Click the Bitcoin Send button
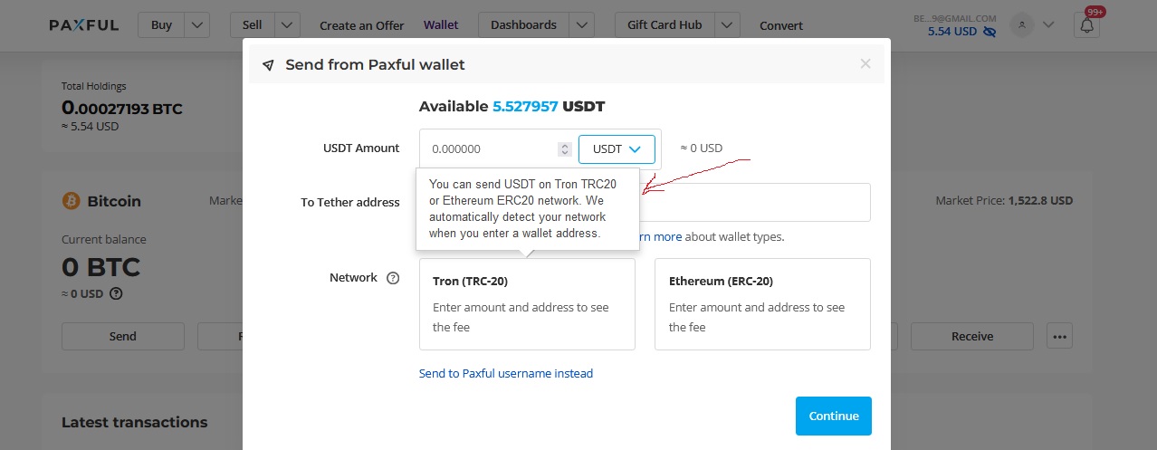 click(x=123, y=336)
